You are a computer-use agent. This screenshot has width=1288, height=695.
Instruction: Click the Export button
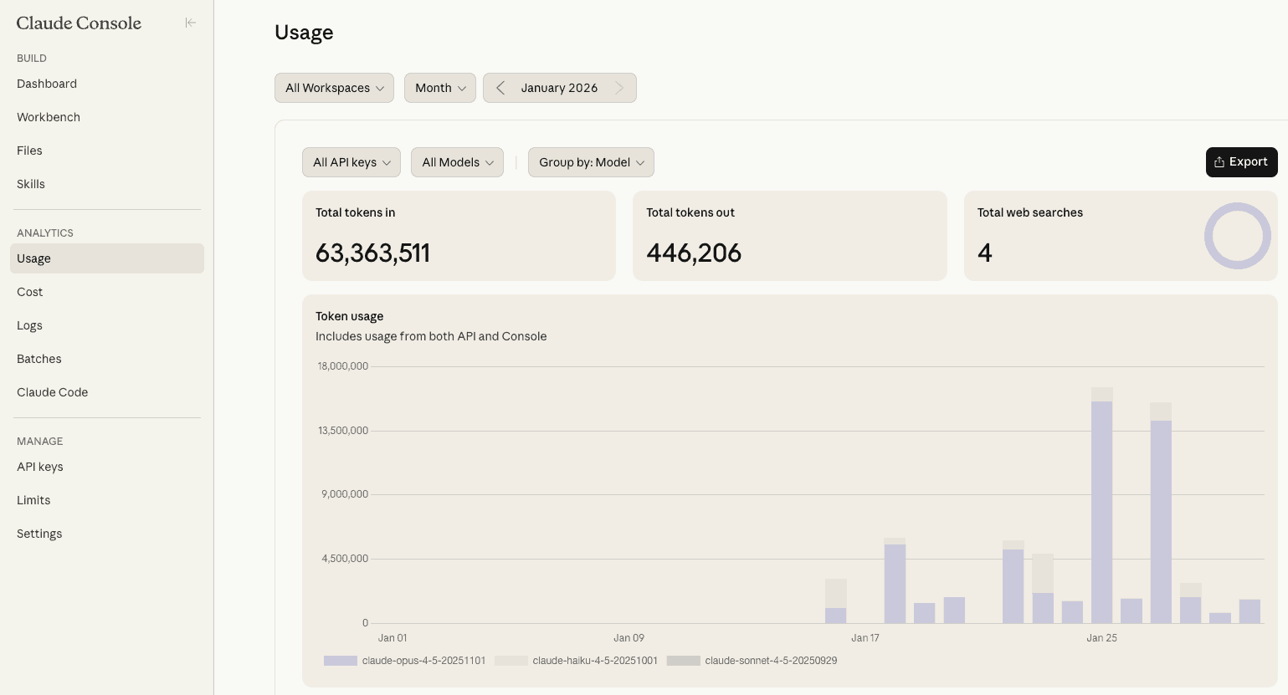click(1241, 162)
